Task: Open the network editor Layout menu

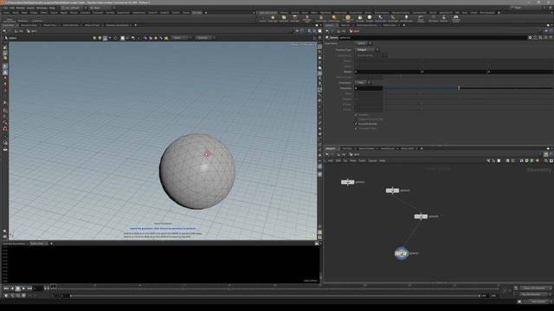Action: tap(373, 161)
